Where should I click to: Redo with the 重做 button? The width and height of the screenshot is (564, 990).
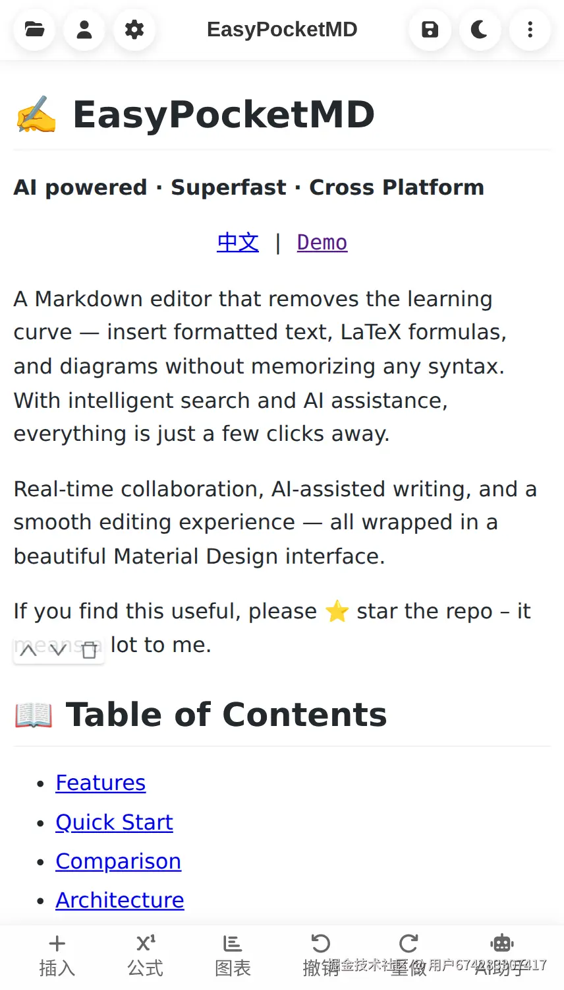pos(409,955)
